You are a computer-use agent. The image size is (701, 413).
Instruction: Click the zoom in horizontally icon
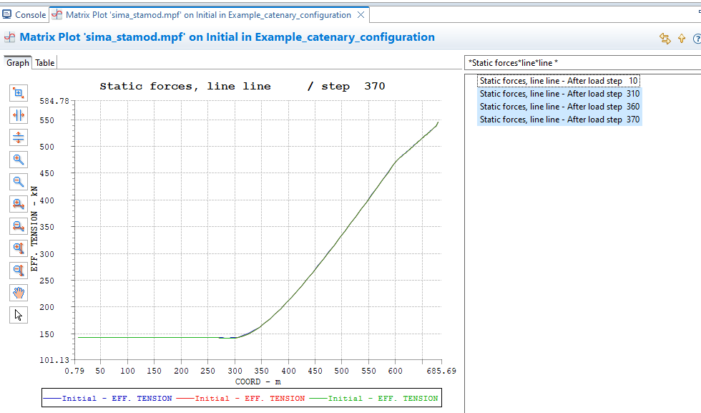[19, 204]
